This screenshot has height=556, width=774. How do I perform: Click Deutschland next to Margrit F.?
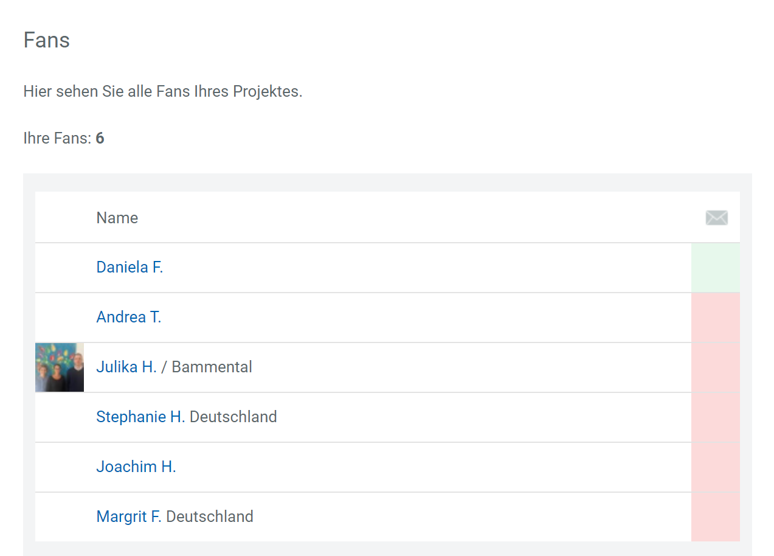210,516
